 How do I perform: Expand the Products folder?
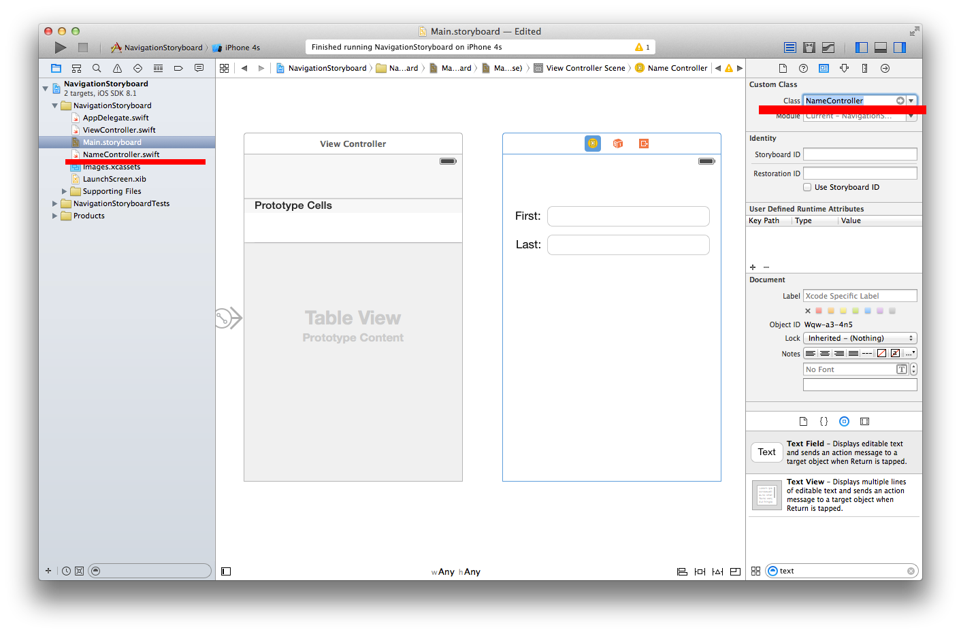(55, 216)
